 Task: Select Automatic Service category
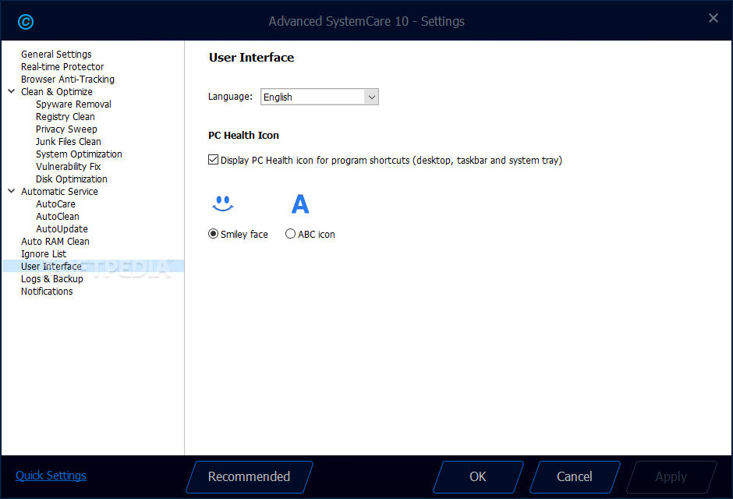point(59,192)
